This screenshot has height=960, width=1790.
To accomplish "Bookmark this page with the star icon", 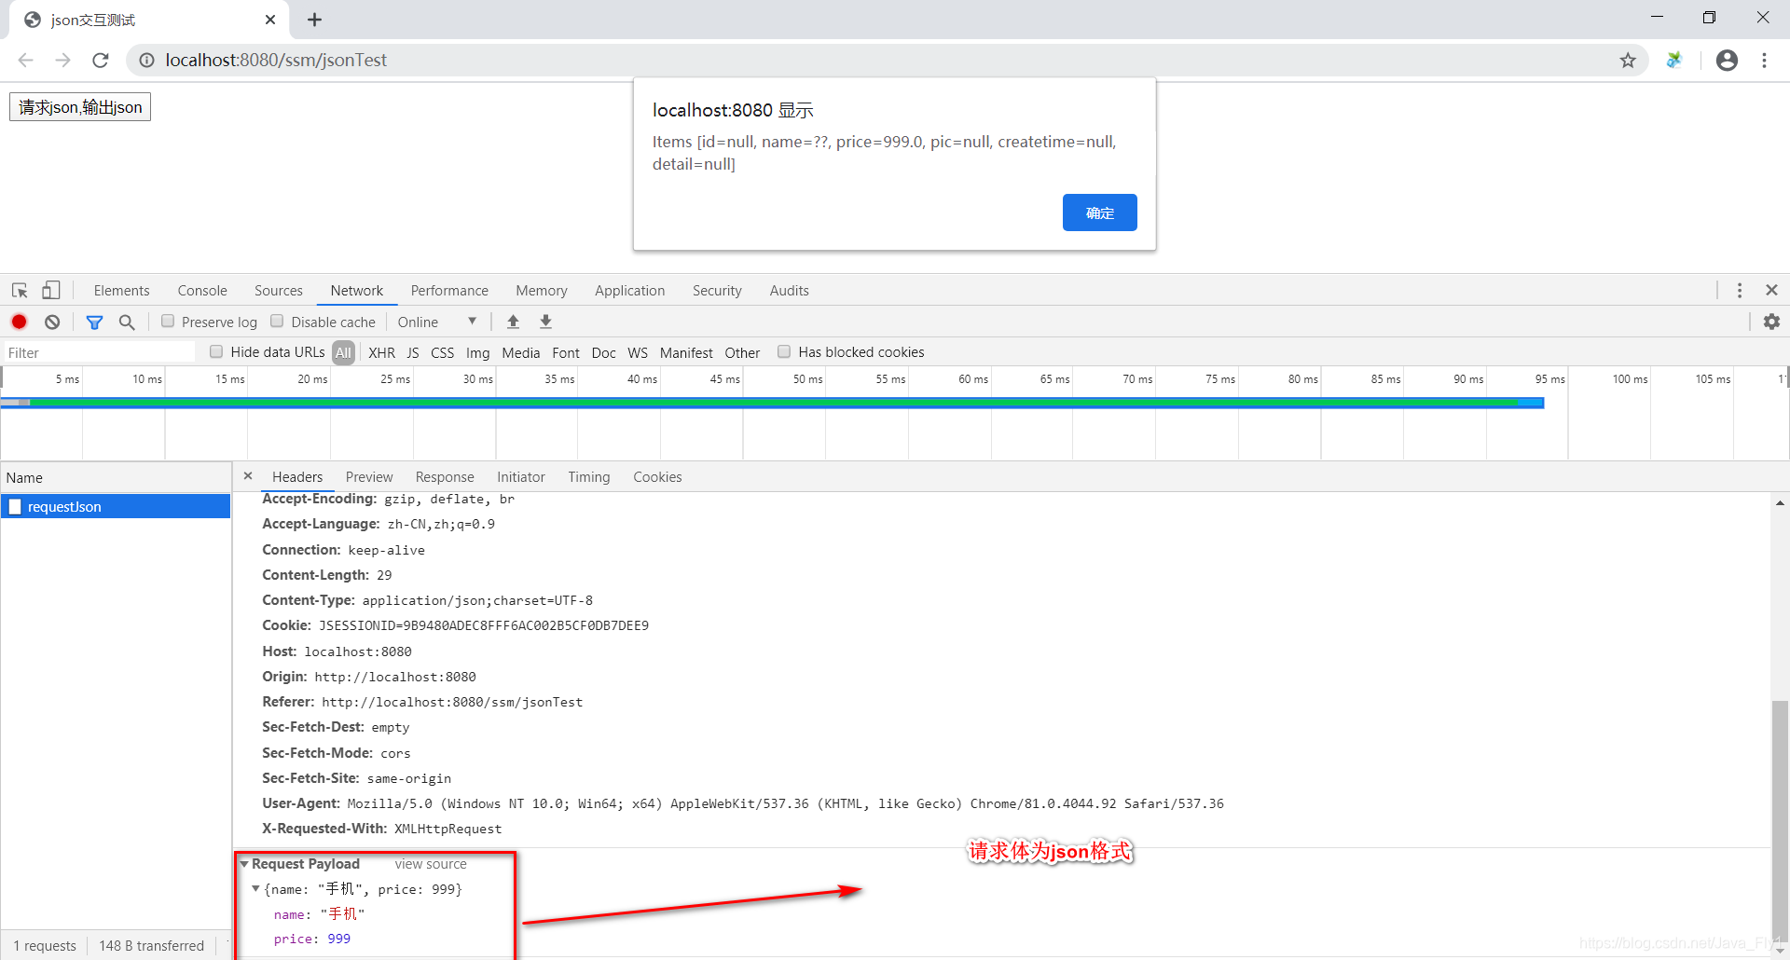I will 1628,60.
